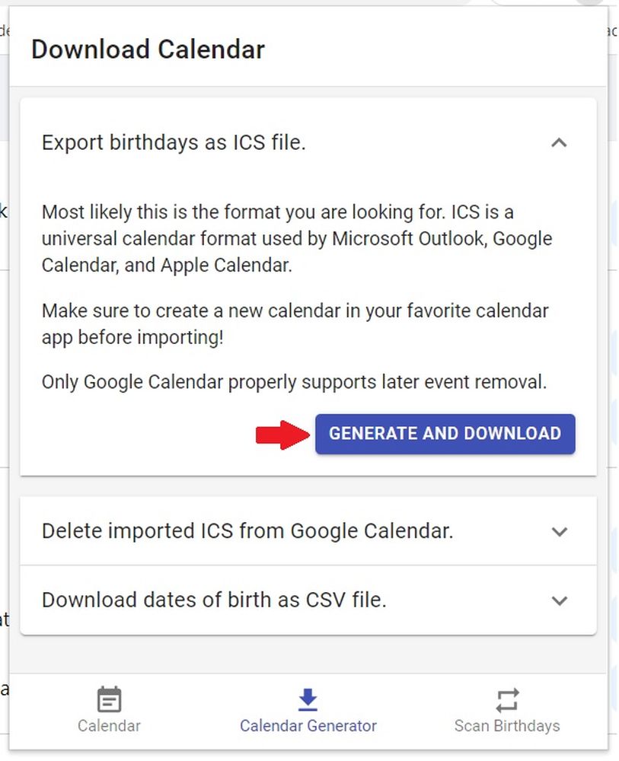Viewport: 619px width, 761px height.
Task: Open 'Download dates of birth as CSV file.' row
Action: 214,600
